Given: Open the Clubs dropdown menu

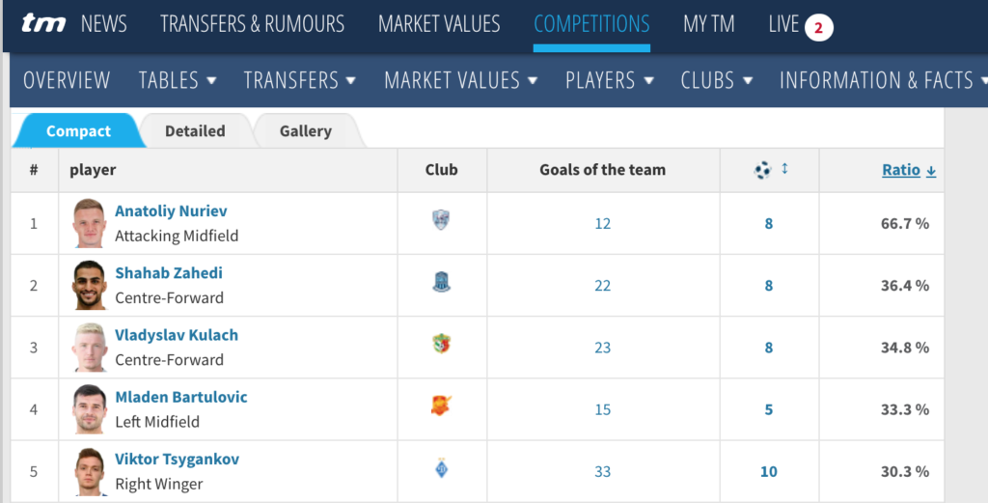Looking at the screenshot, I should [717, 80].
